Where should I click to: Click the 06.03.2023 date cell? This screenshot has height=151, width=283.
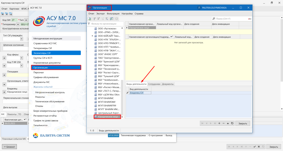(x=15, y=123)
